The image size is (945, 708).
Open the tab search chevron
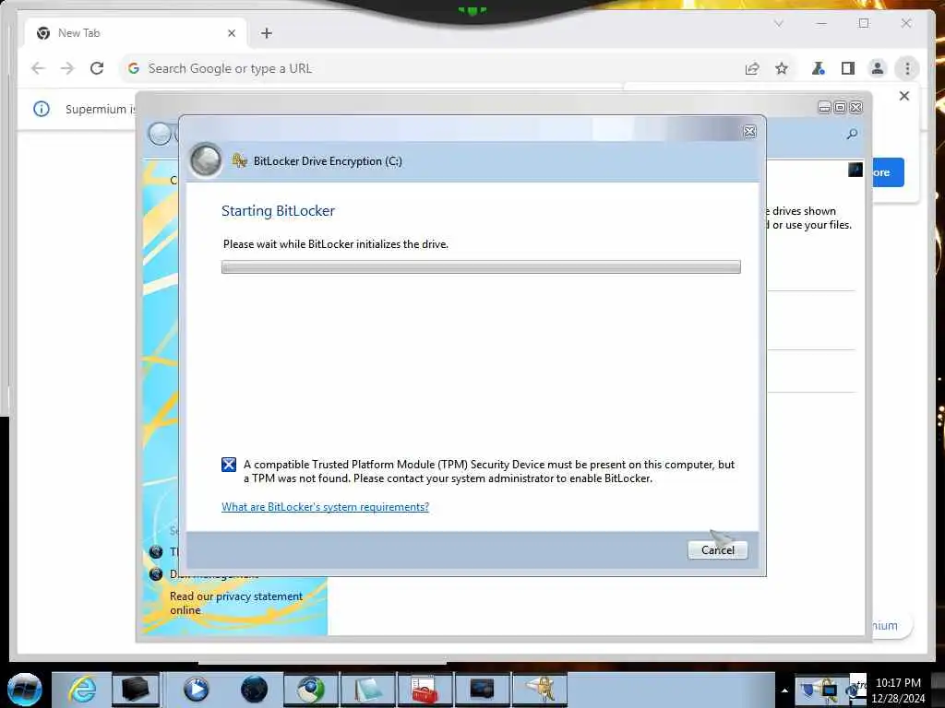778,23
